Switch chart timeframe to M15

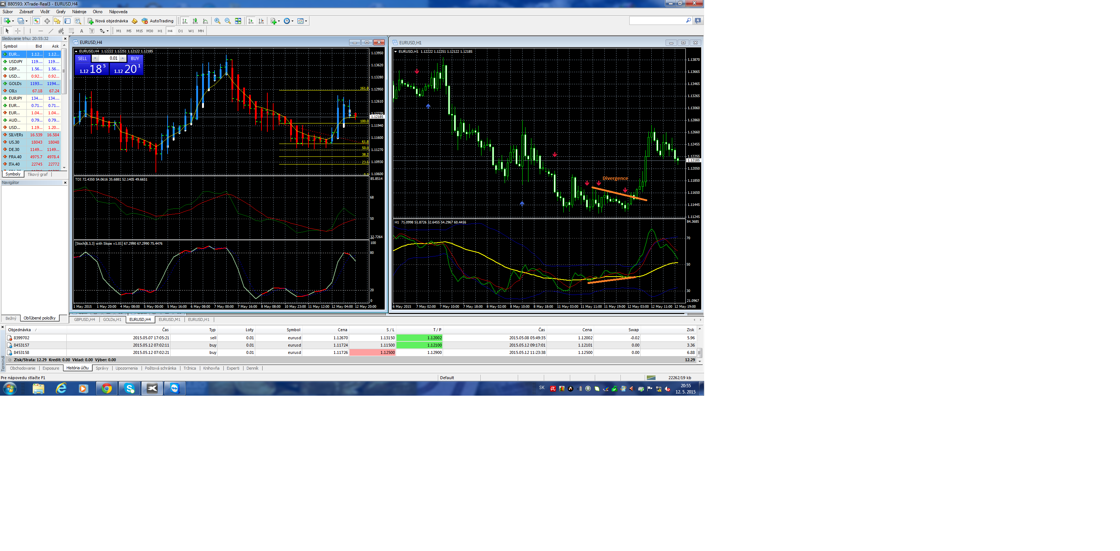pyautogui.click(x=139, y=31)
